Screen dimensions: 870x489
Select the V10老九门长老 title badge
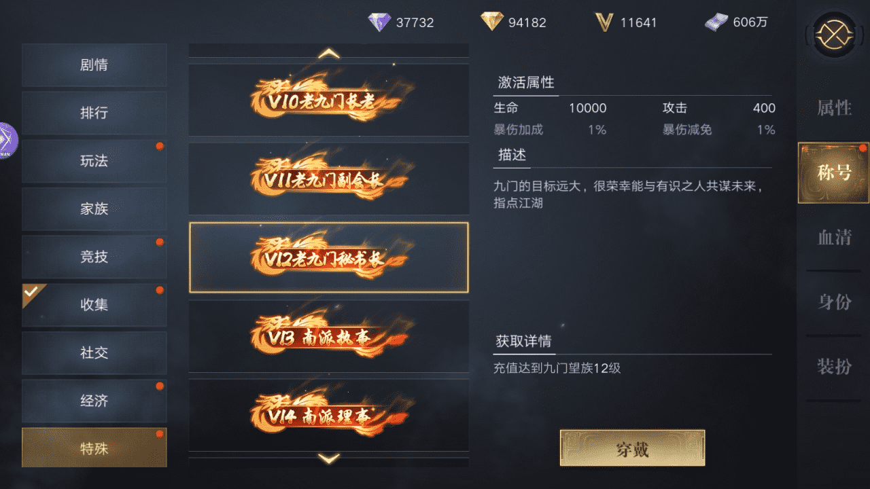click(x=328, y=101)
